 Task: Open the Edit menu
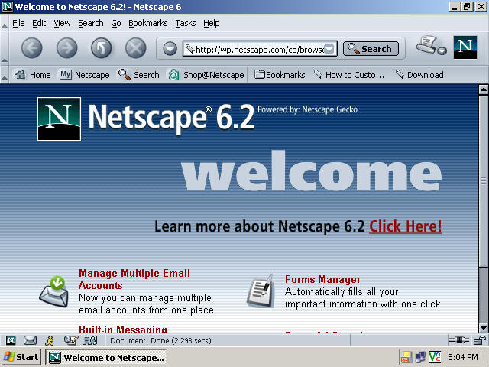coord(39,23)
